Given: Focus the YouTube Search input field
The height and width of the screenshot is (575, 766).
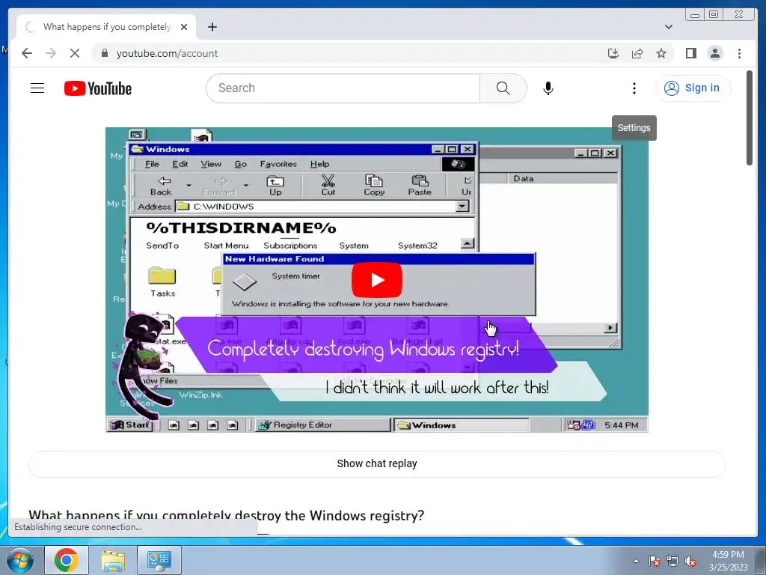Looking at the screenshot, I should (x=343, y=88).
